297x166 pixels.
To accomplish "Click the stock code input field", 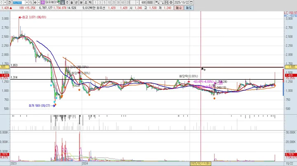I will (x=19, y=2).
